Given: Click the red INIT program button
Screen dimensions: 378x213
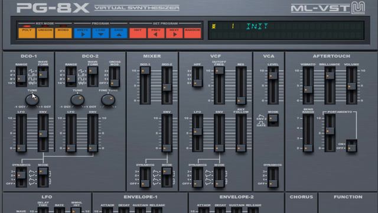Looking at the screenshot, I should 138,33.
